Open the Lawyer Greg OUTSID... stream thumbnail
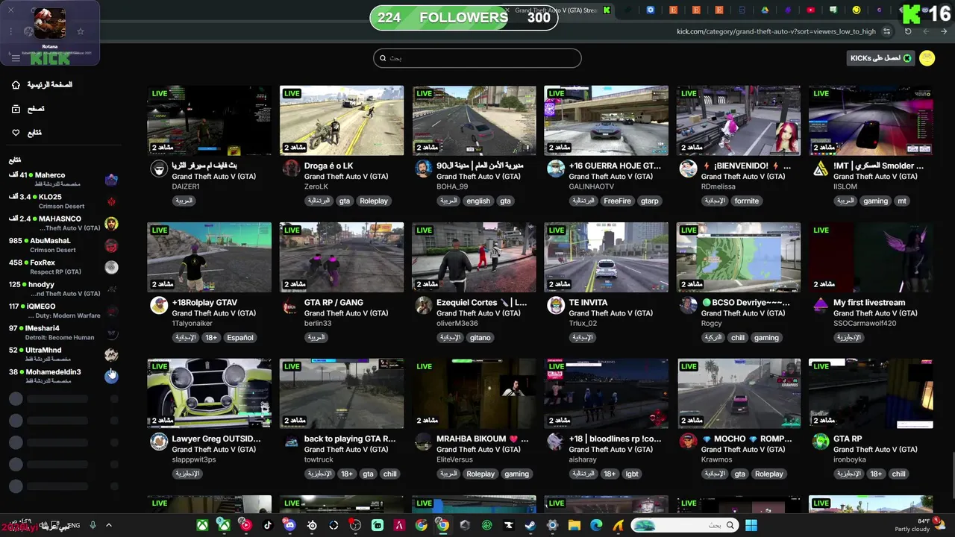The image size is (955, 537). click(x=210, y=393)
